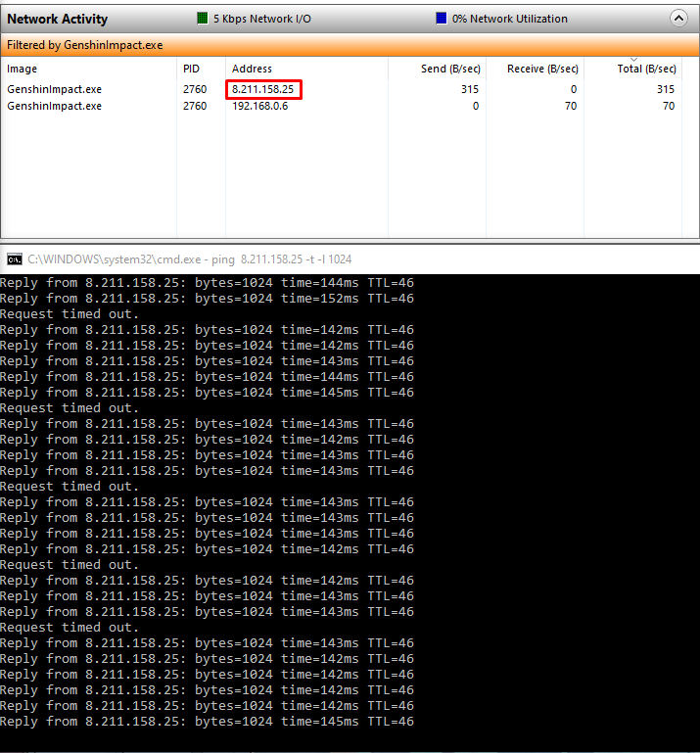Screen dimensions: 700x753
Task: Click the cmd.exe ping window title text
Action: click(x=190, y=259)
